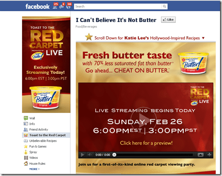Screen dimensions: 222x176
Task: Open friend requests notification icon
Action: tap(55, 6)
